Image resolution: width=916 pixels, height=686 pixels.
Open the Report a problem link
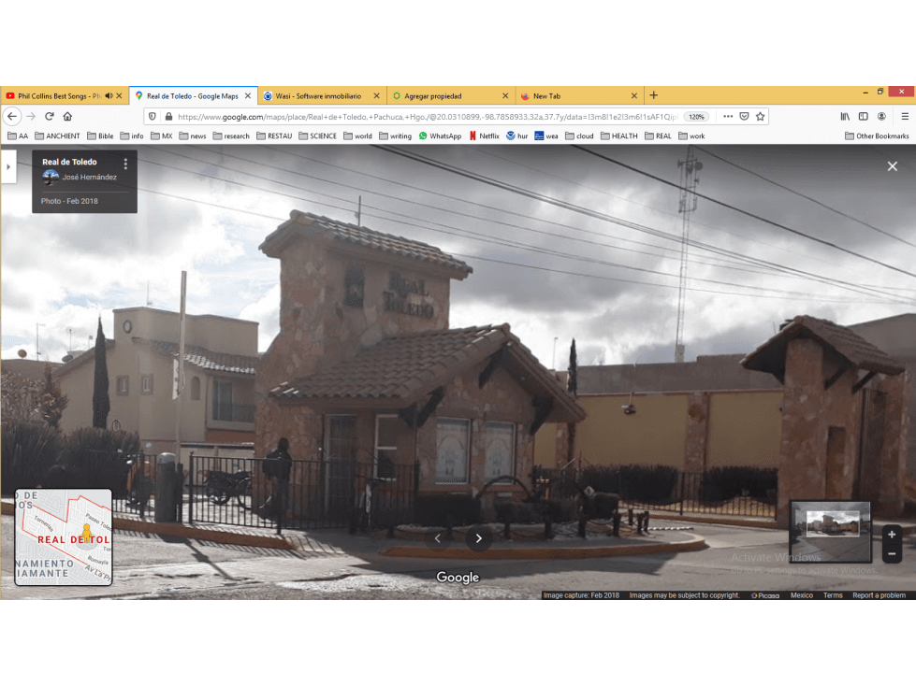tap(879, 595)
